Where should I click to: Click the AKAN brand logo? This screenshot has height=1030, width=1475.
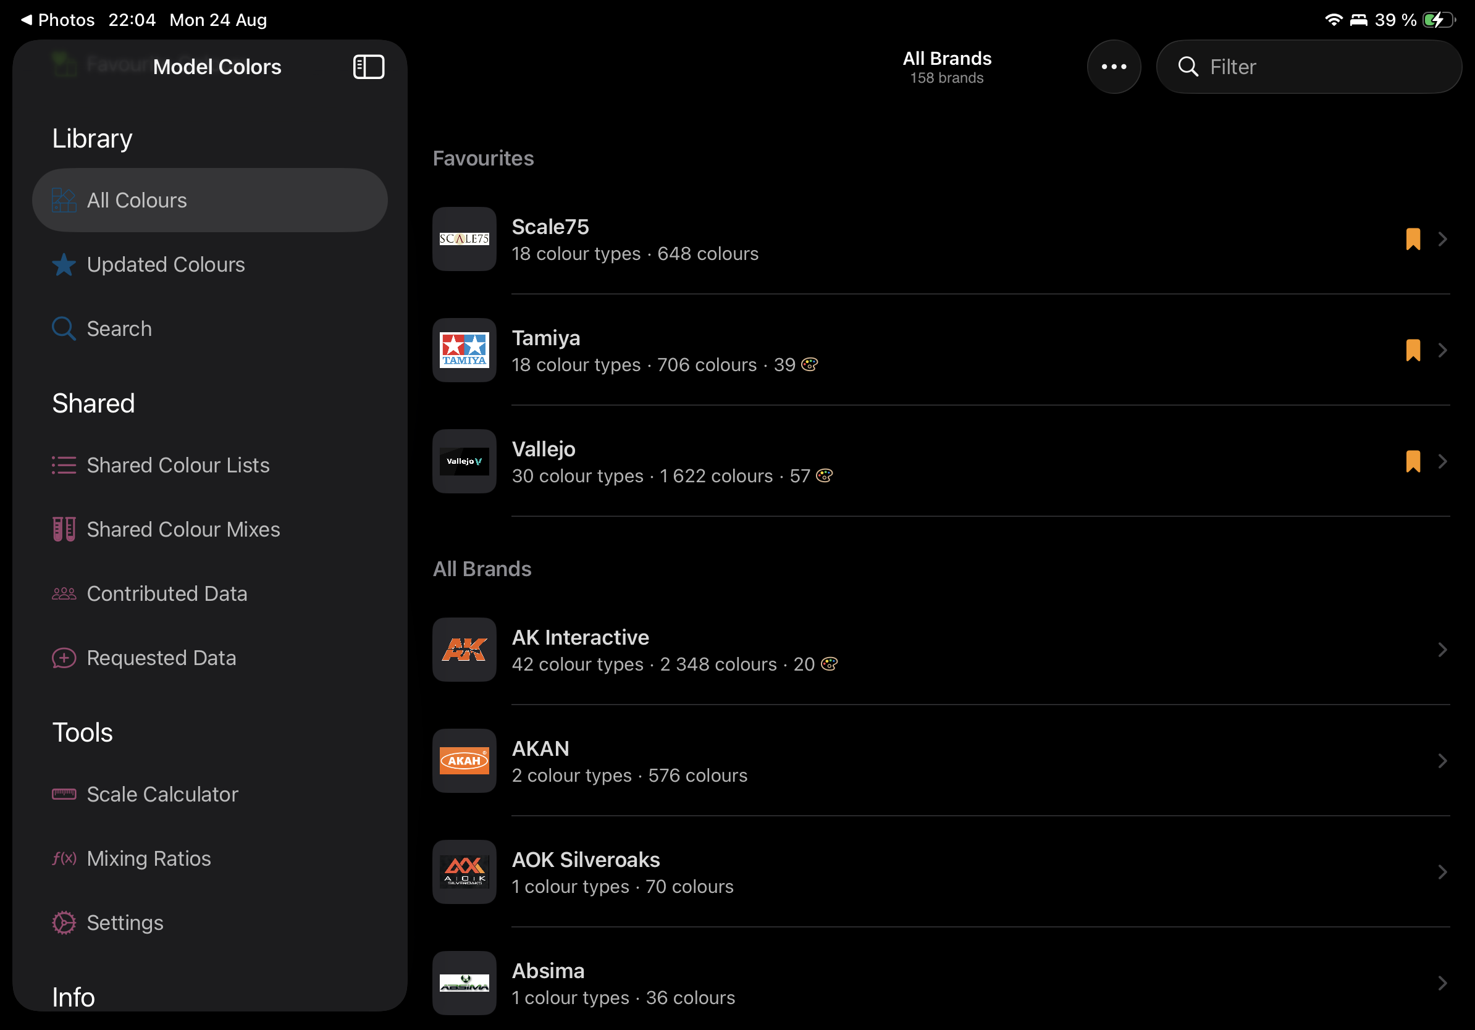tap(464, 761)
